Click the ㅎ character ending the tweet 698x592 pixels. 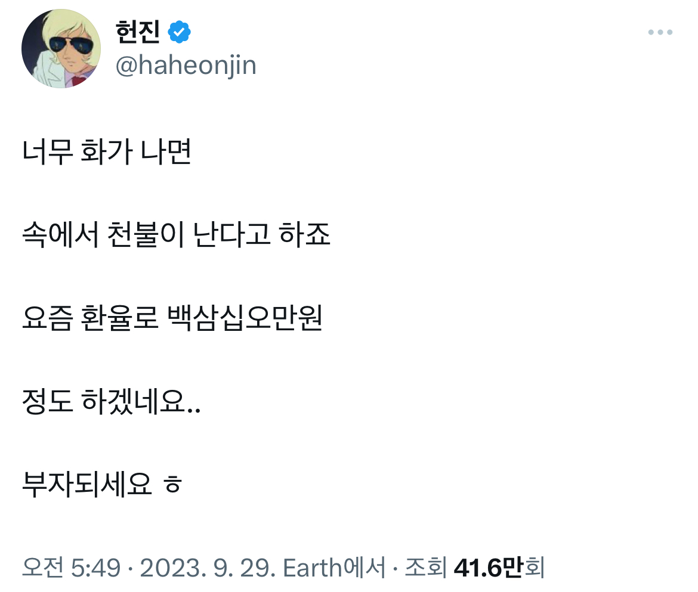tap(172, 486)
